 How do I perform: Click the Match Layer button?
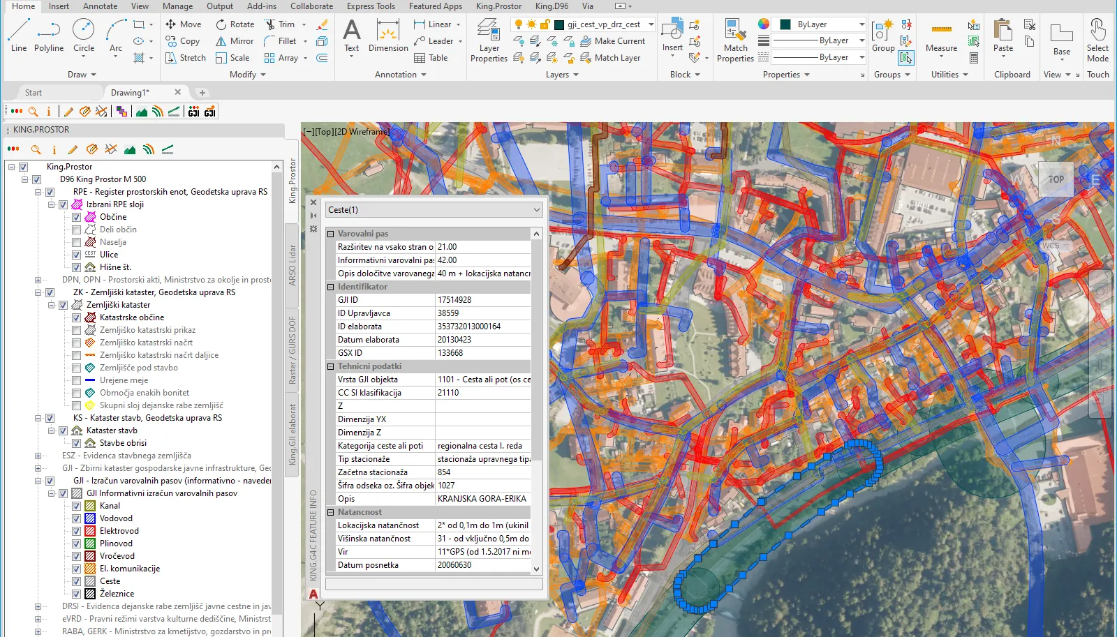[x=610, y=58]
